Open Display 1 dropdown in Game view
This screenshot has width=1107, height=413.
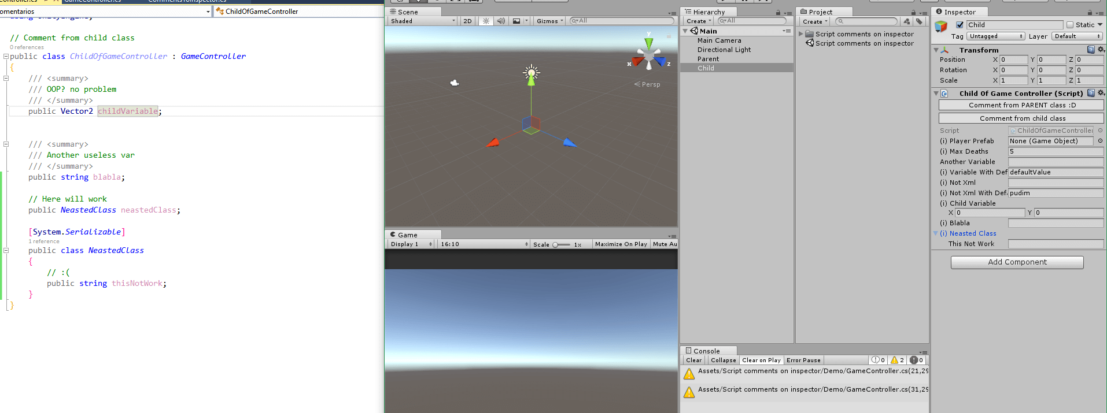click(411, 244)
